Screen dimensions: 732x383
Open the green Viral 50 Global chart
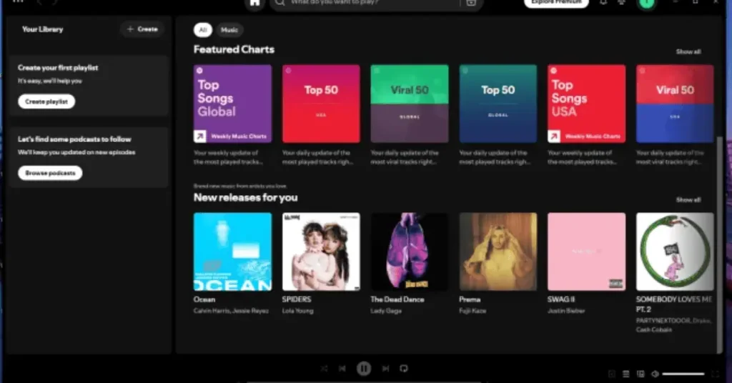pos(410,104)
